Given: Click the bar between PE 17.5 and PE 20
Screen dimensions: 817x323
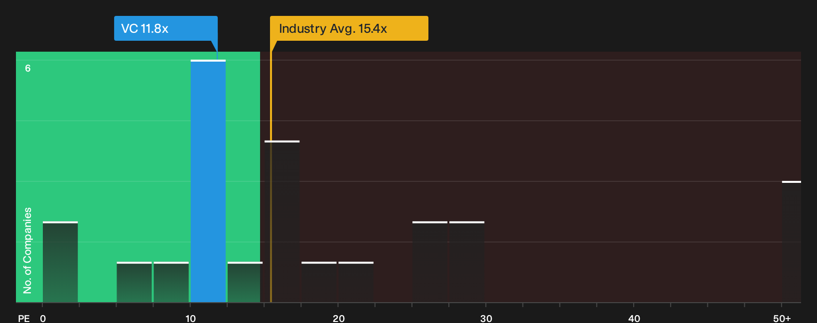Looking at the screenshot, I should 319,282.
